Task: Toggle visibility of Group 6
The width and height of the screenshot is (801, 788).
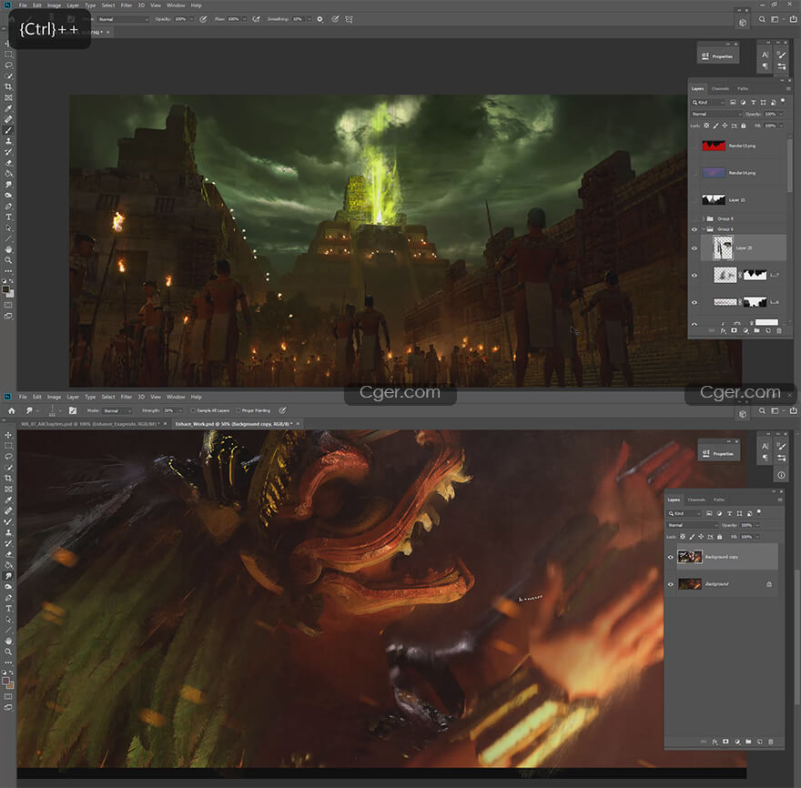Action: [x=695, y=229]
